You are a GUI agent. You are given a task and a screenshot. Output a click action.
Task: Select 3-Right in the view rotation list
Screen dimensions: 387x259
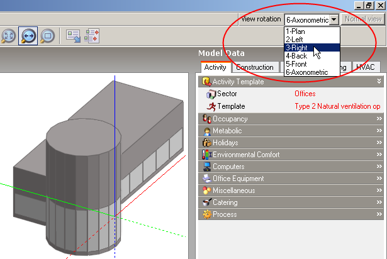point(297,47)
